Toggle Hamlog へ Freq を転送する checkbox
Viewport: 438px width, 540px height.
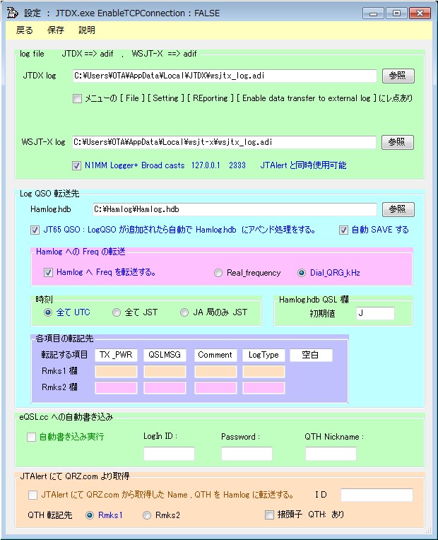[x=48, y=273]
